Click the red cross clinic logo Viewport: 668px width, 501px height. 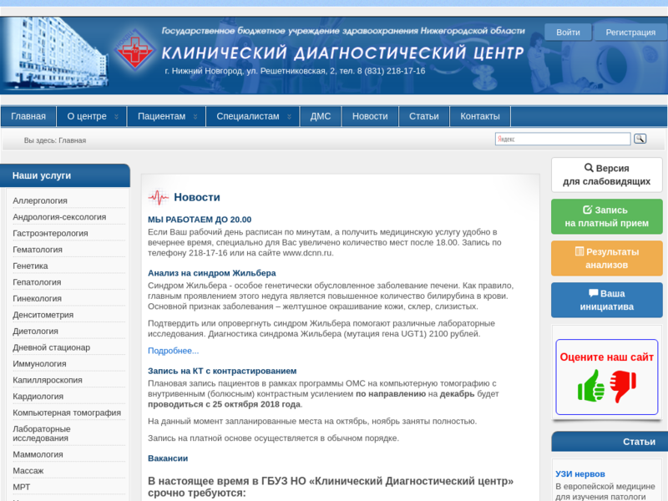134,51
